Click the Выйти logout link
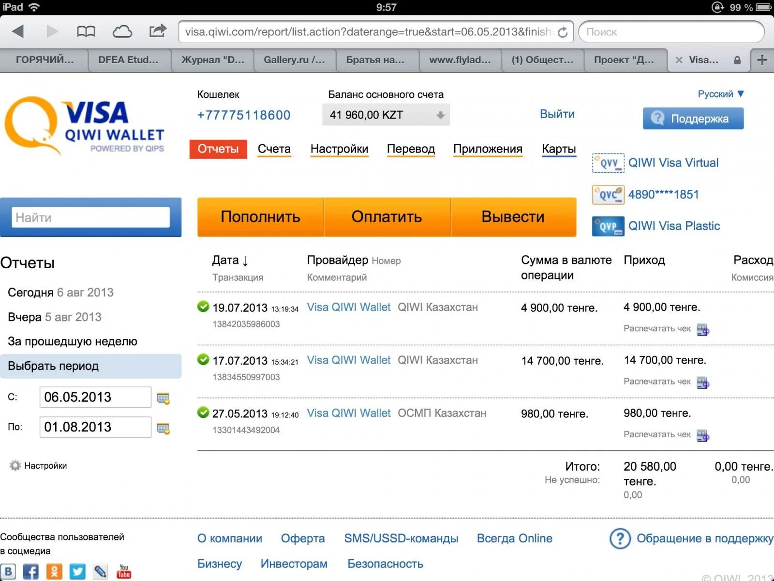The width and height of the screenshot is (774, 581). pyautogui.click(x=557, y=114)
